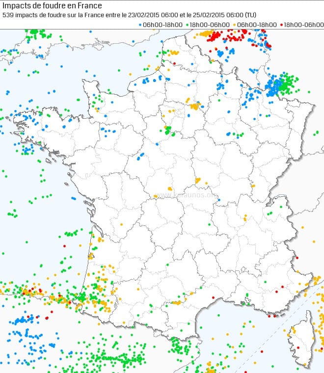
Task: Select the orange 06h00-18h00 legend label
Action: 256,24
